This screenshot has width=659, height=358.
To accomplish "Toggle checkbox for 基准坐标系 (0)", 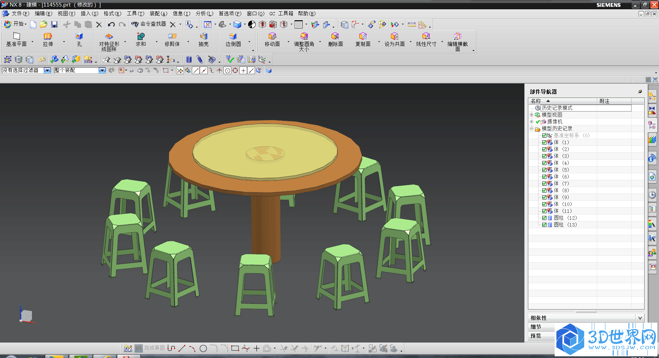I will [x=544, y=136].
